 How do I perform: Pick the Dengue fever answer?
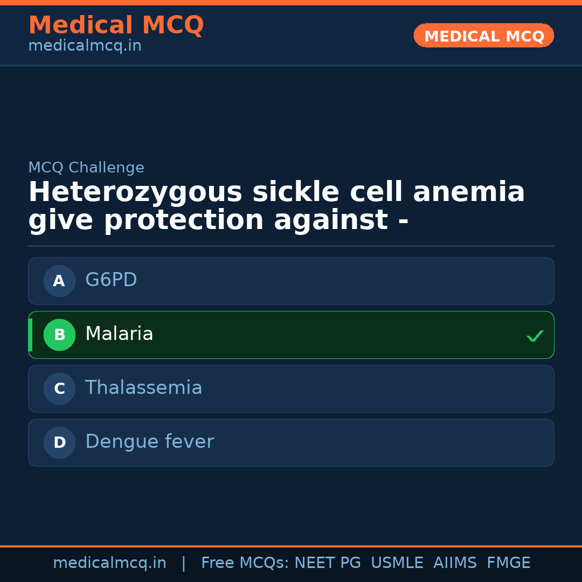[x=291, y=442]
